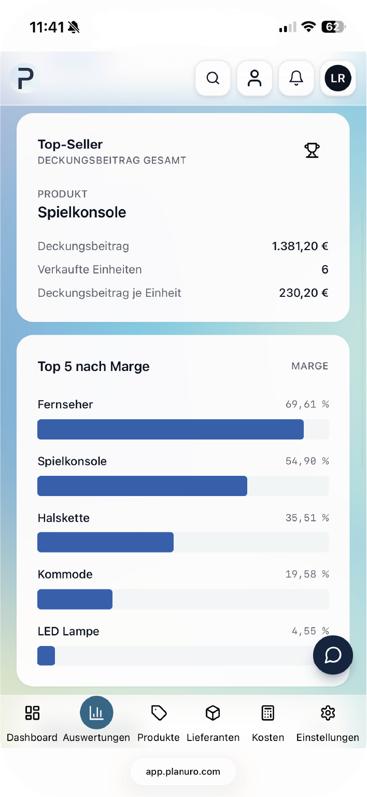The image size is (367, 797).
Task: Open Einstellungen gear tab
Action: click(328, 722)
